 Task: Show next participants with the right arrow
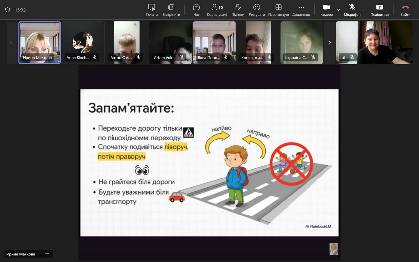[x=329, y=43]
